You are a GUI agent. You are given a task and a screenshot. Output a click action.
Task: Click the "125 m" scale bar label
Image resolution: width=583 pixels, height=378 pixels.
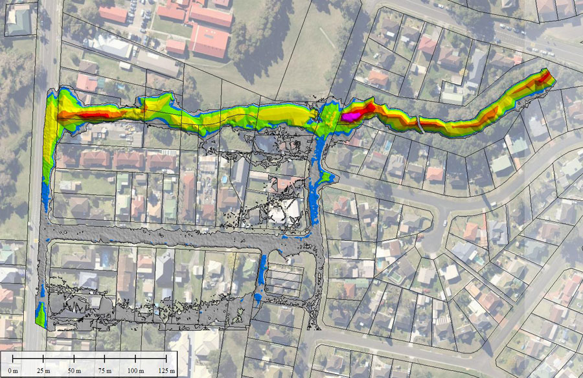[x=166, y=371]
